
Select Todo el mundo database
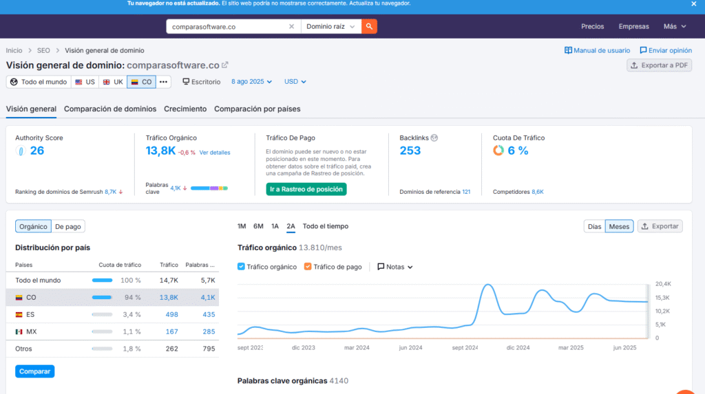point(39,82)
